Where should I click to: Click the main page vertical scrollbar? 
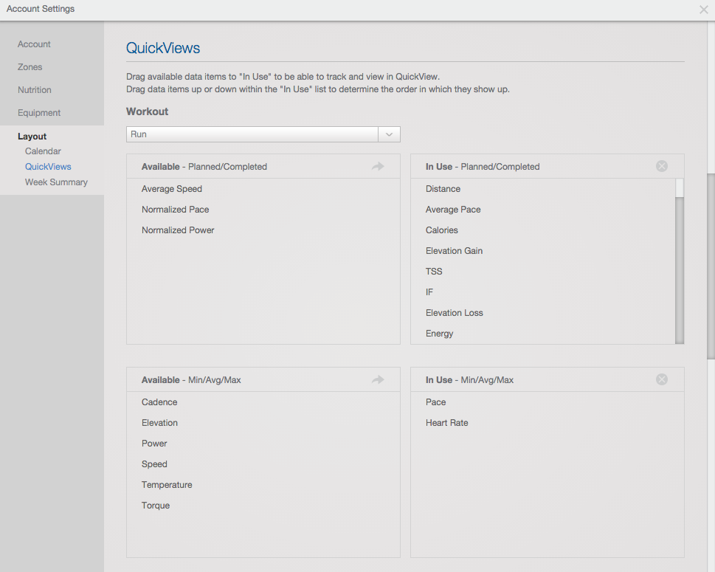711,267
